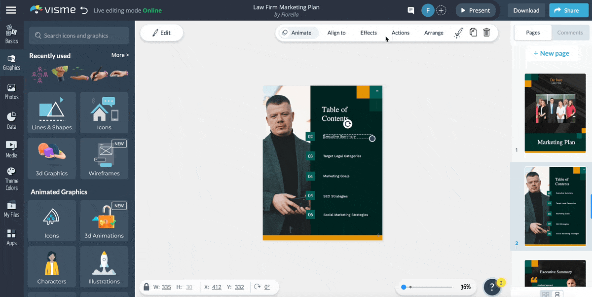Open the Actions menu
The height and width of the screenshot is (297, 592).
(x=400, y=33)
